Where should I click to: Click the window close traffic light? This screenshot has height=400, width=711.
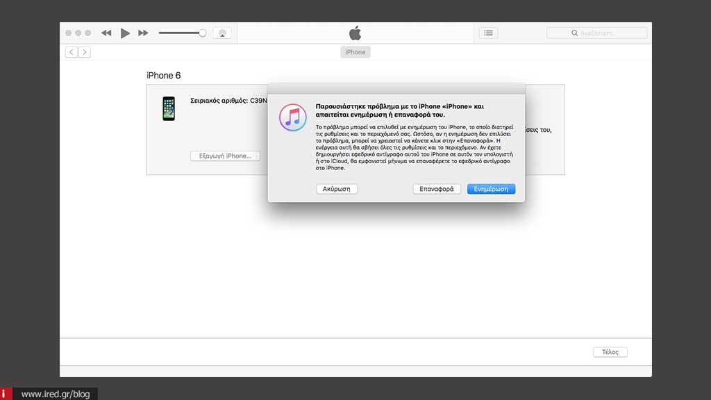[x=69, y=33]
